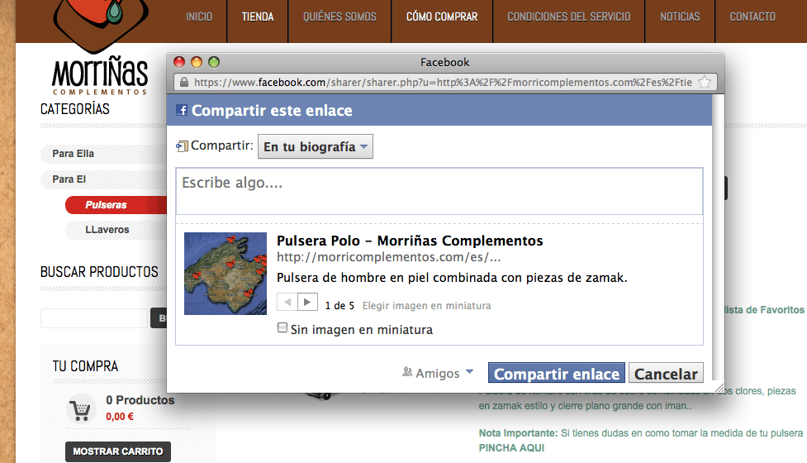807x463 pixels.
Task: Click the bookmark star in the Facebook address bar
Action: click(x=705, y=82)
